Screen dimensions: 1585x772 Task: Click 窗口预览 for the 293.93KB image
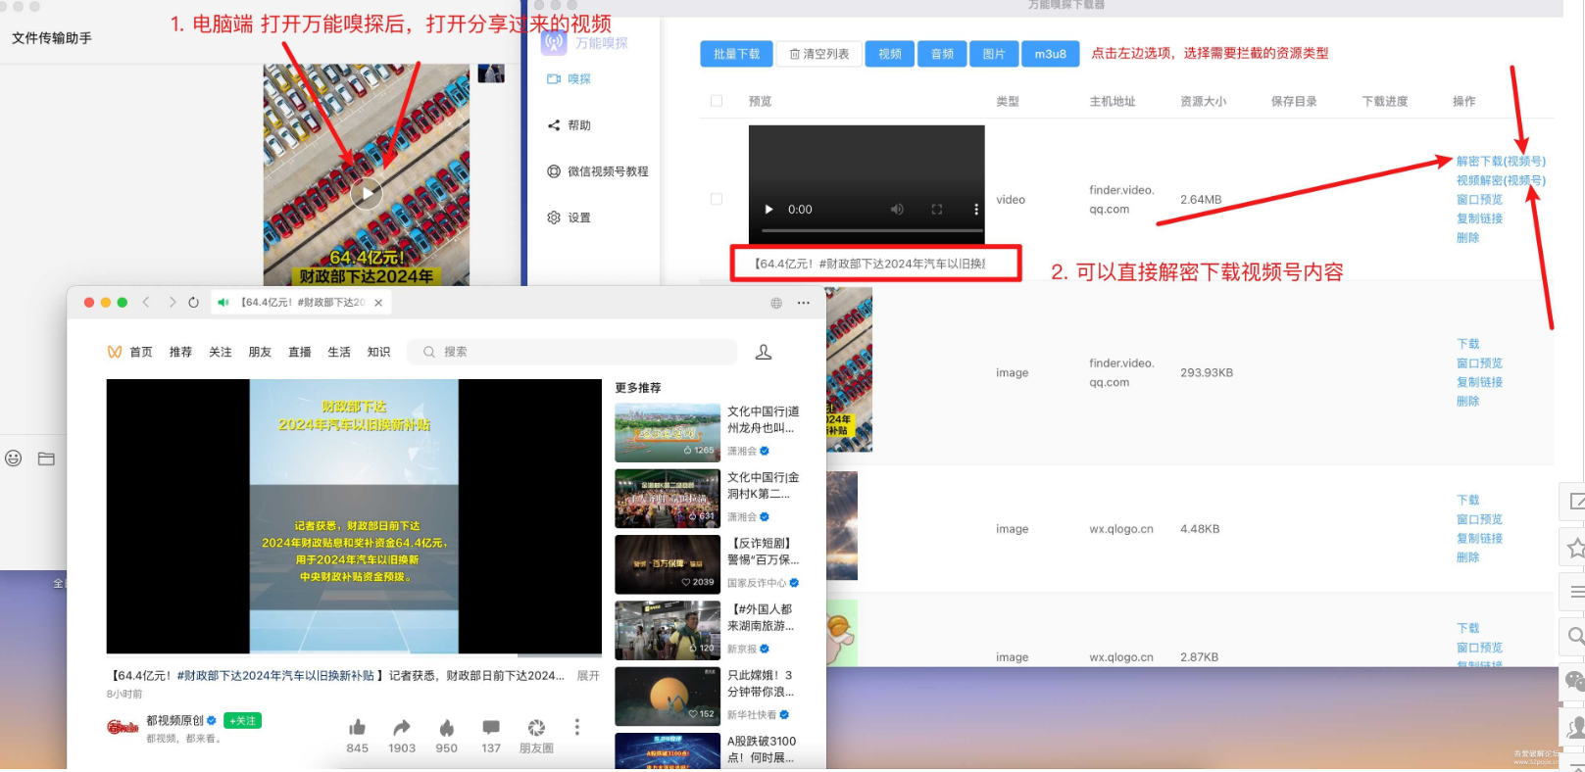1479,363
